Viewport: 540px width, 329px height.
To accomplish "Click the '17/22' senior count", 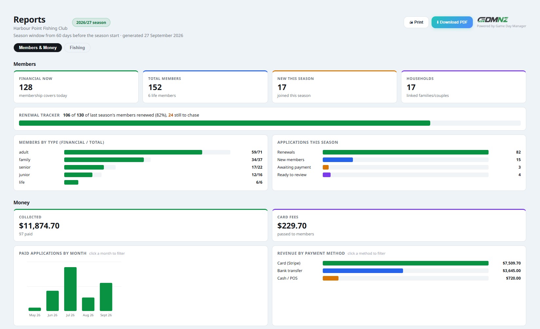I will point(257,167).
